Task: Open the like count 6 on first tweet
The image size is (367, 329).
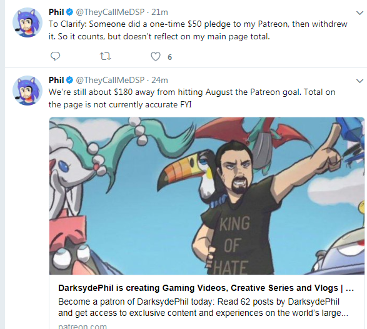Action: (x=169, y=57)
